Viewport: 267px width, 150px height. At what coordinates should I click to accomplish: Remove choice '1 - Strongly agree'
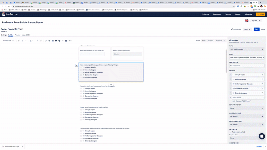click(263, 74)
